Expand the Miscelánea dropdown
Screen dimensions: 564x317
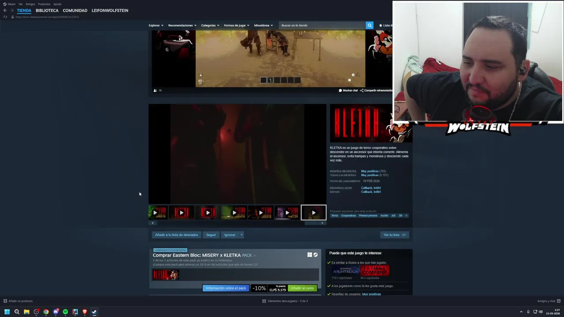(263, 26)
